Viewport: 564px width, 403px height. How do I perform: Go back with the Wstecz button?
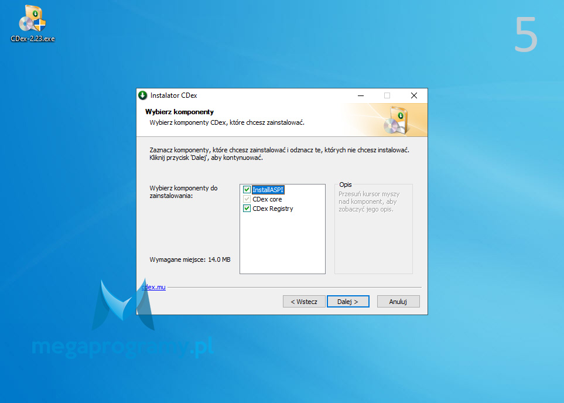click(304, 302)
